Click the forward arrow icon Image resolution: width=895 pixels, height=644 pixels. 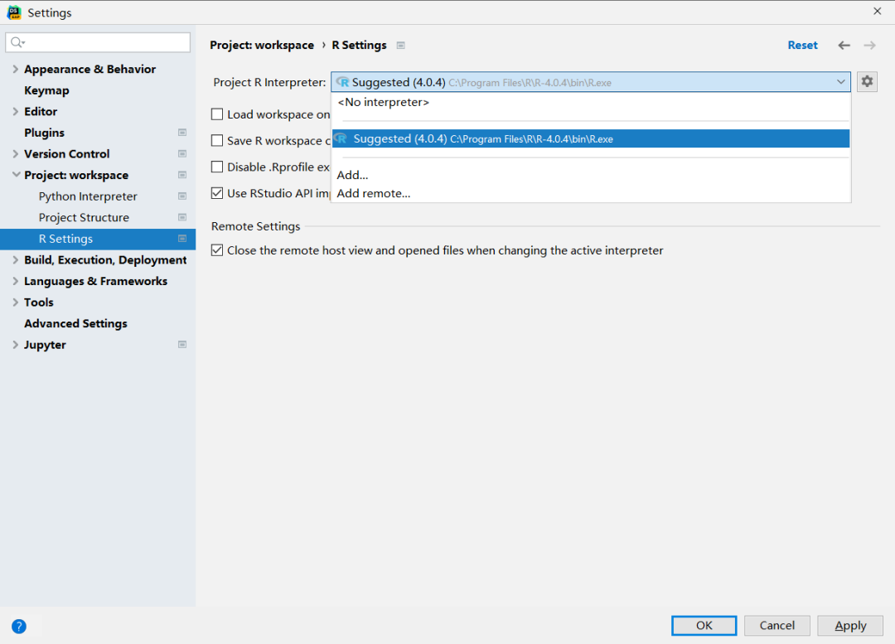click(x=869, y=46)
